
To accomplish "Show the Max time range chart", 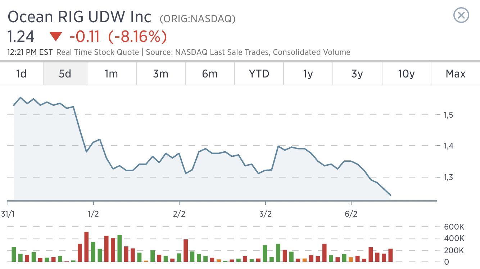I will click(x=456, y=74).
